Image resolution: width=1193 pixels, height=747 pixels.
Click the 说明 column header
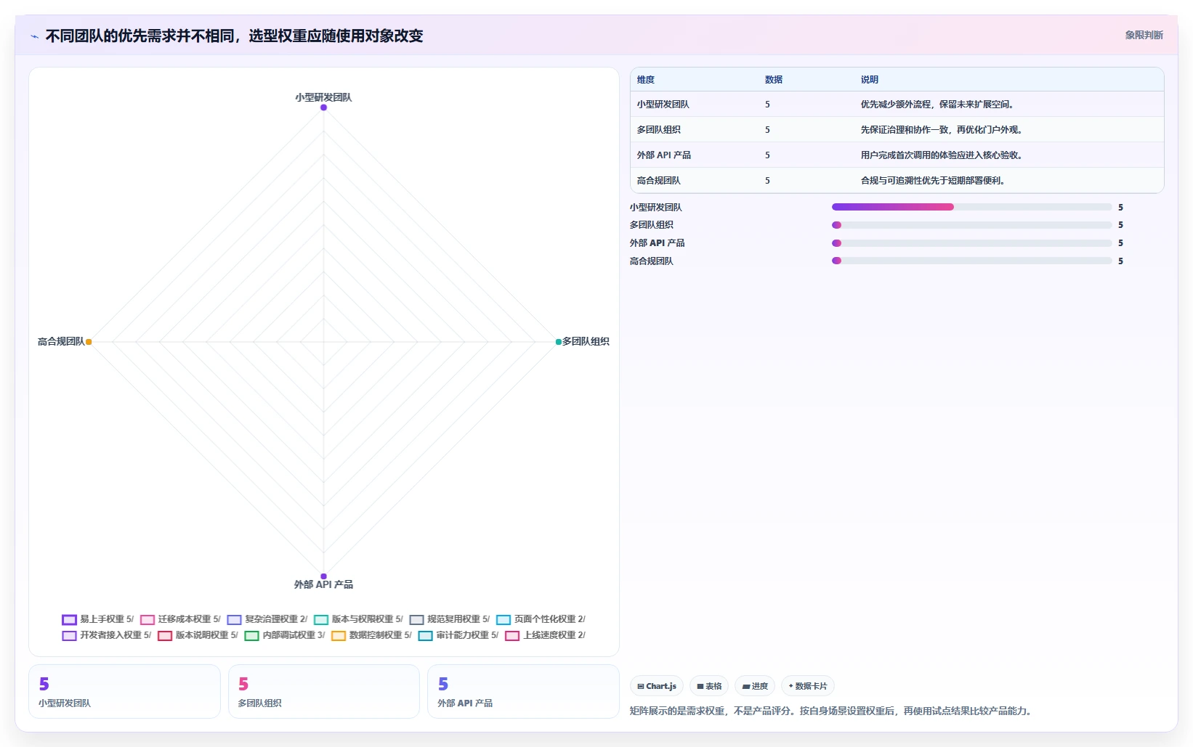pyautogui.click(x=870, y=80)
